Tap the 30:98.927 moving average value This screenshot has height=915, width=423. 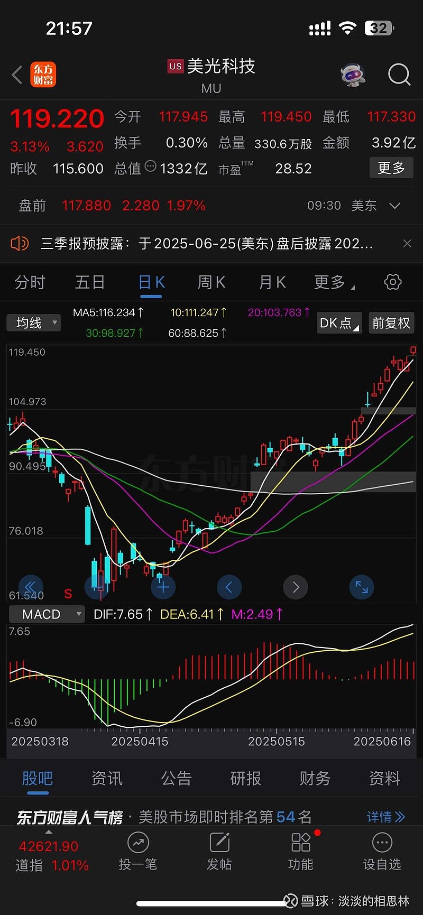point(115,333)
